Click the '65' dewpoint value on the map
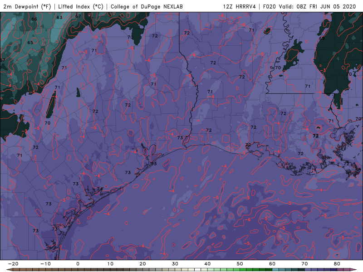 click(x=30, y=43)
